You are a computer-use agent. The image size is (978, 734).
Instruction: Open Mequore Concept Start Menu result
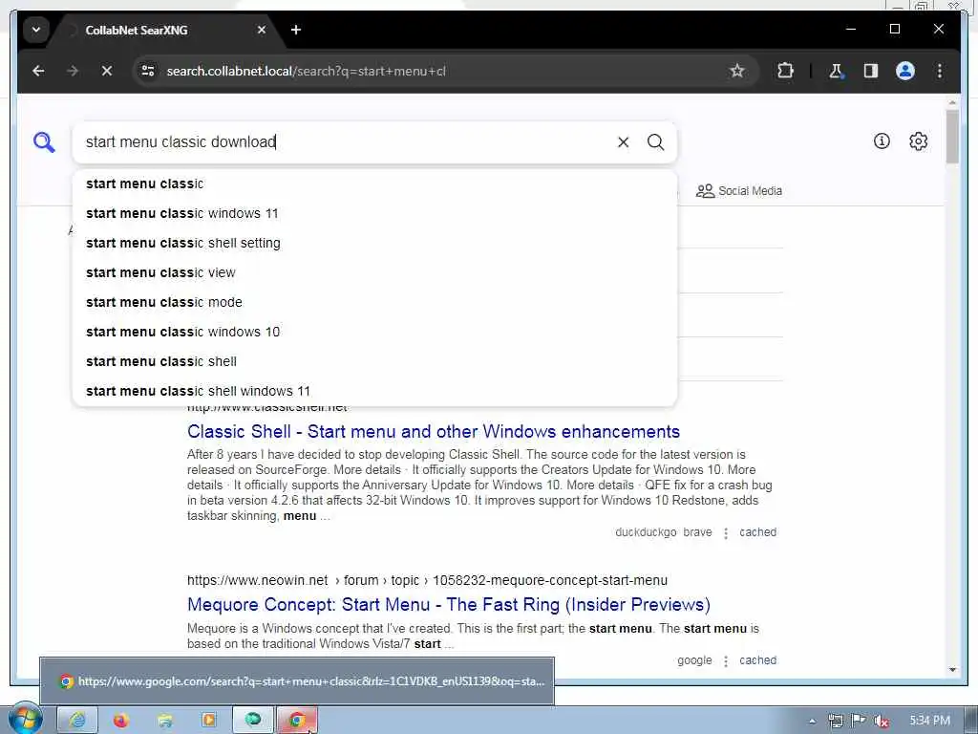(x=449, y=604)
